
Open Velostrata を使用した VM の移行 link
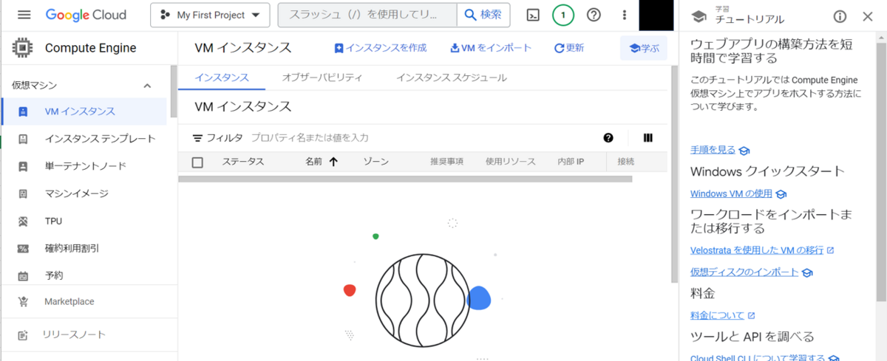click(x=762, y=250)
